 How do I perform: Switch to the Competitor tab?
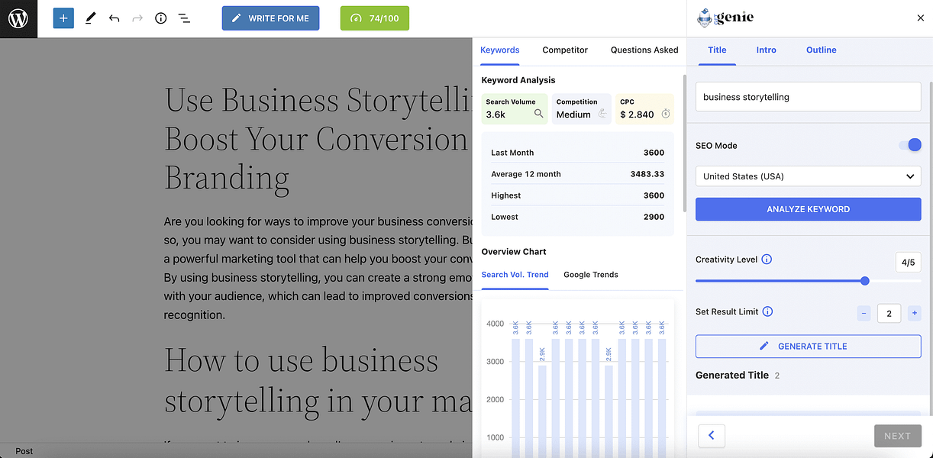coord(565,50)
